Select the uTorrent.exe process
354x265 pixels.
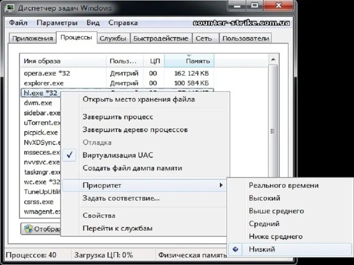(x=42, y=123)
